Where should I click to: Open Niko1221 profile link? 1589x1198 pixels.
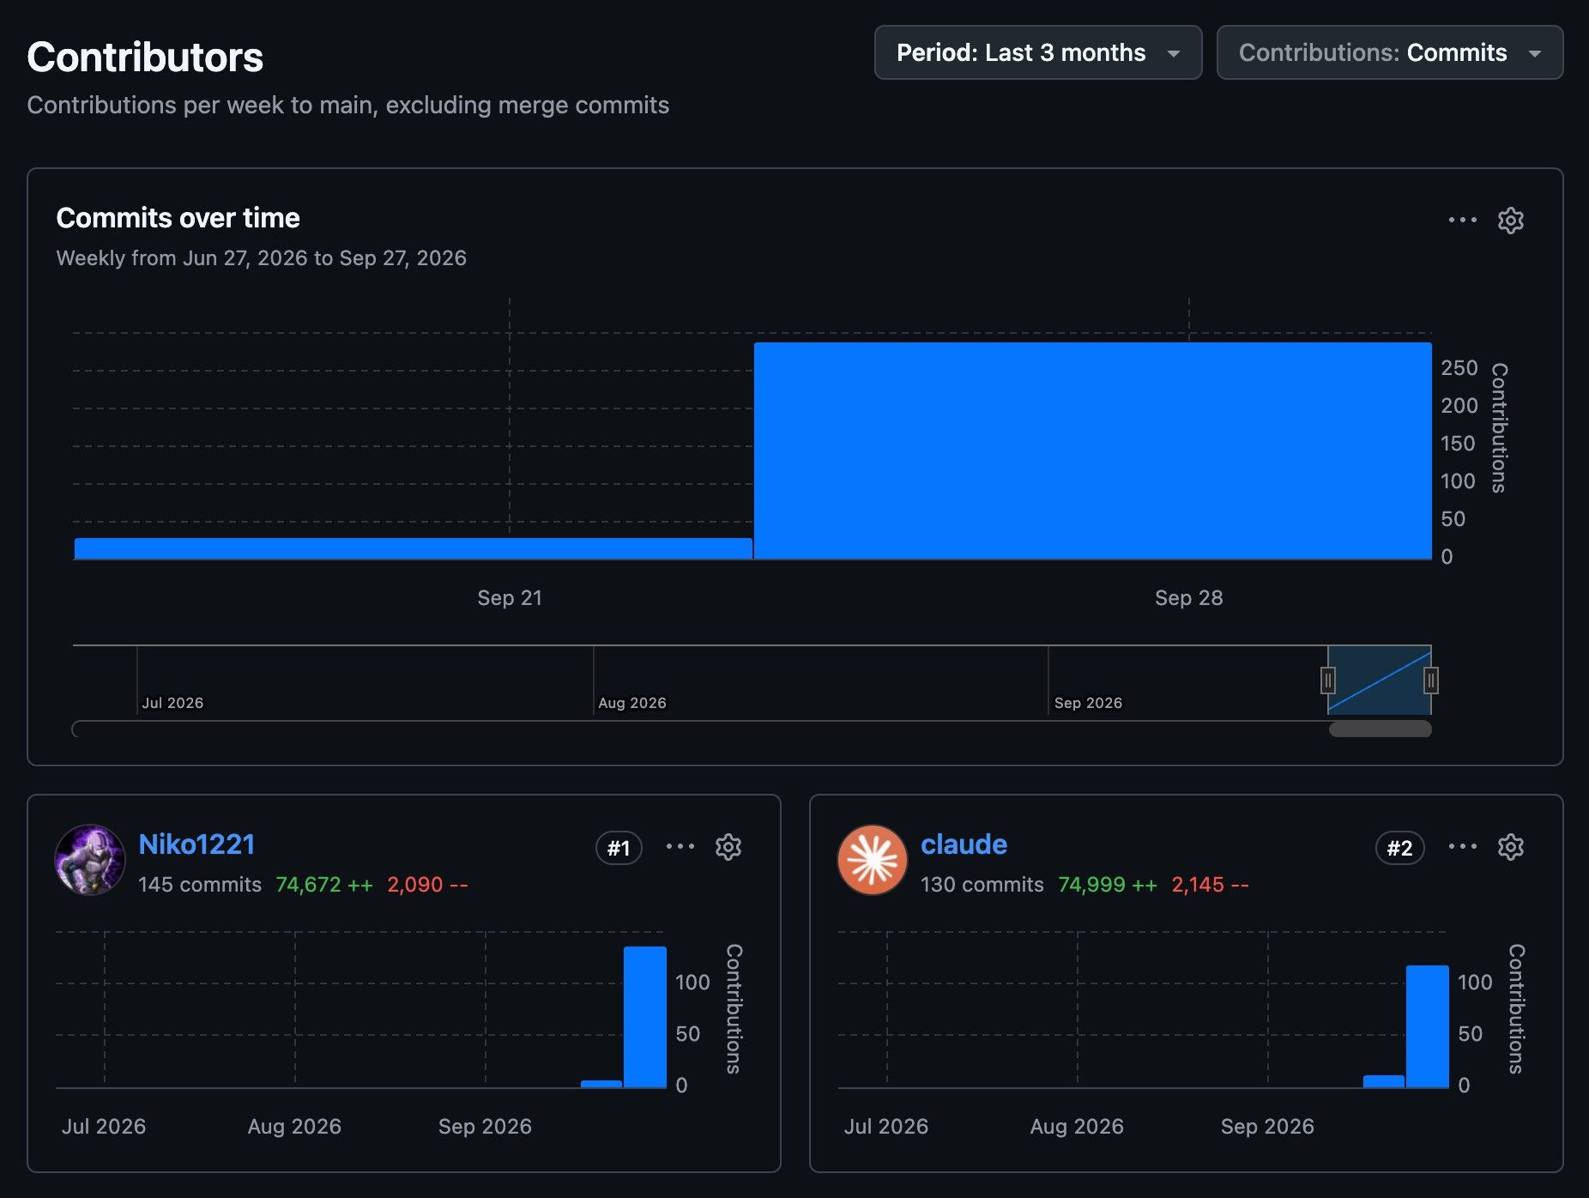(x=196, y=844)
